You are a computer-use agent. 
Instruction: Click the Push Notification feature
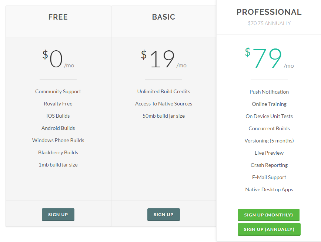[x=269, y=92]
